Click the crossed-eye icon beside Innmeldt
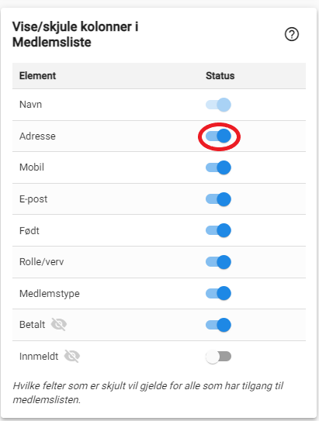 (x=72, y=357)
